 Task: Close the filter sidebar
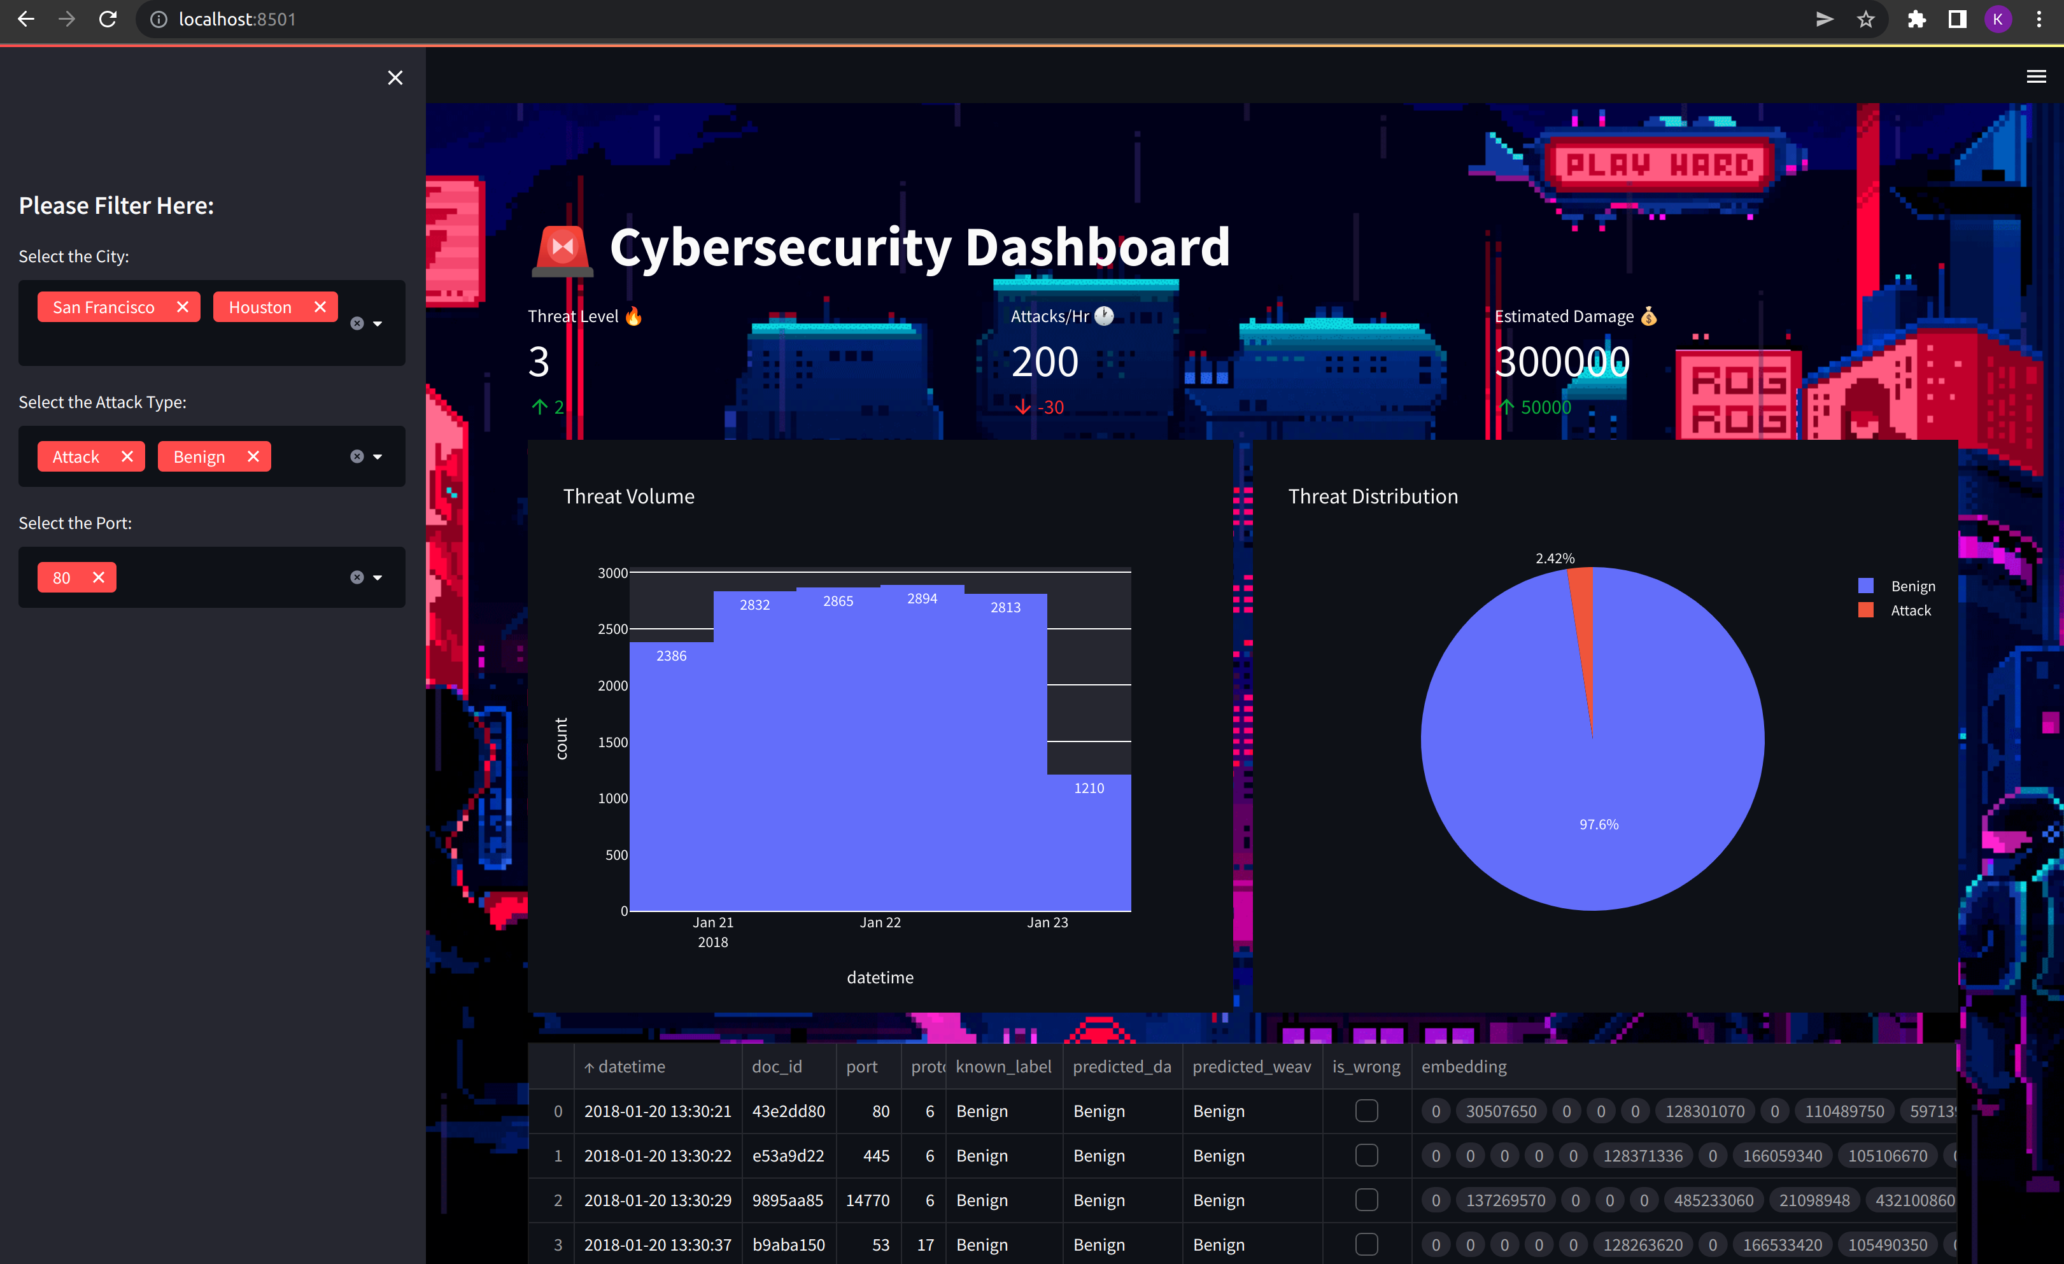coord(395,78)
